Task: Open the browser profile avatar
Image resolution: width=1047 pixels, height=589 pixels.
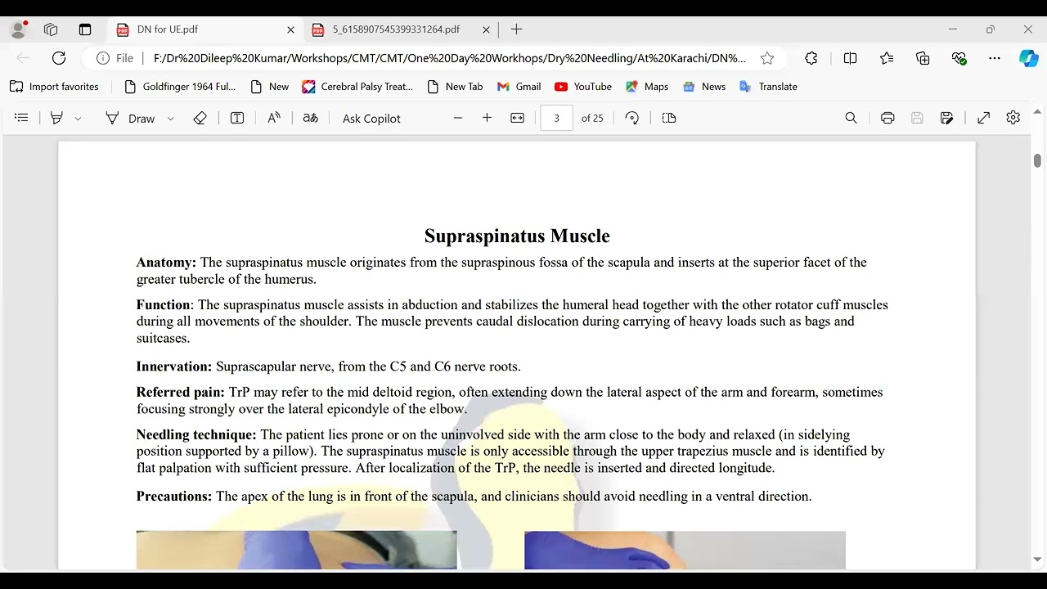Action: pos(19,29)
